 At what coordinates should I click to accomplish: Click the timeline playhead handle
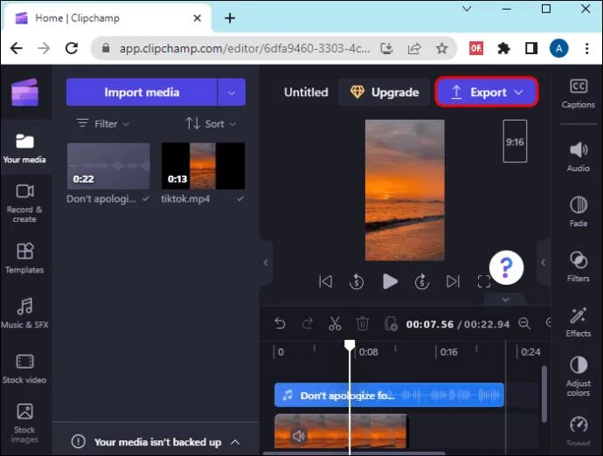[350, 346]
